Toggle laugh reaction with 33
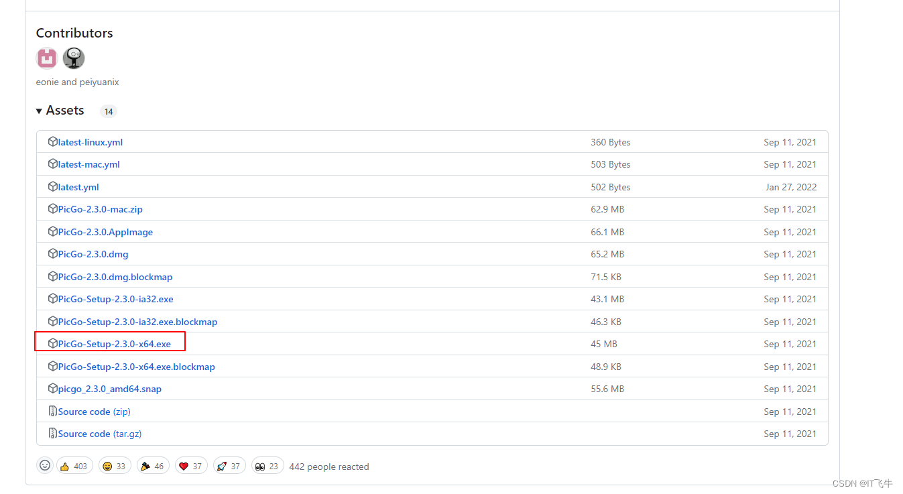The height and width of the screenshot is (494, 903). [114, 466]
